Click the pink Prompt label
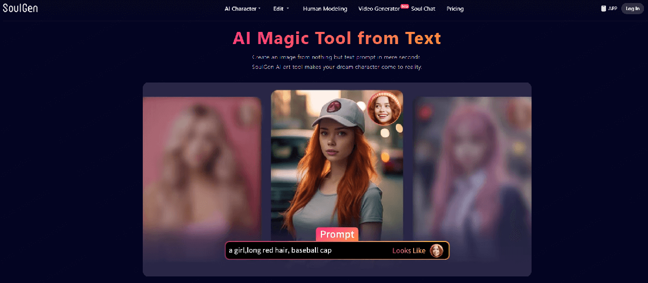Screen dimensions: 648x283 tap(337, 234)
